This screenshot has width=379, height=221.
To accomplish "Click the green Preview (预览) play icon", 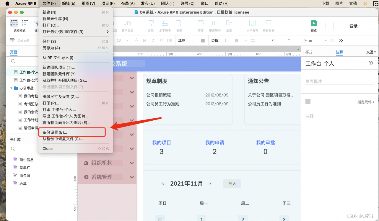I will (x=314, y=23).
